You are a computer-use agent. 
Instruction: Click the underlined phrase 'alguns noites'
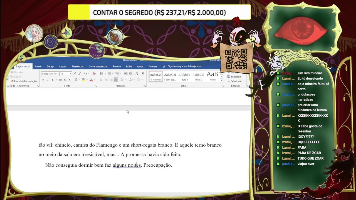point(127,165)
